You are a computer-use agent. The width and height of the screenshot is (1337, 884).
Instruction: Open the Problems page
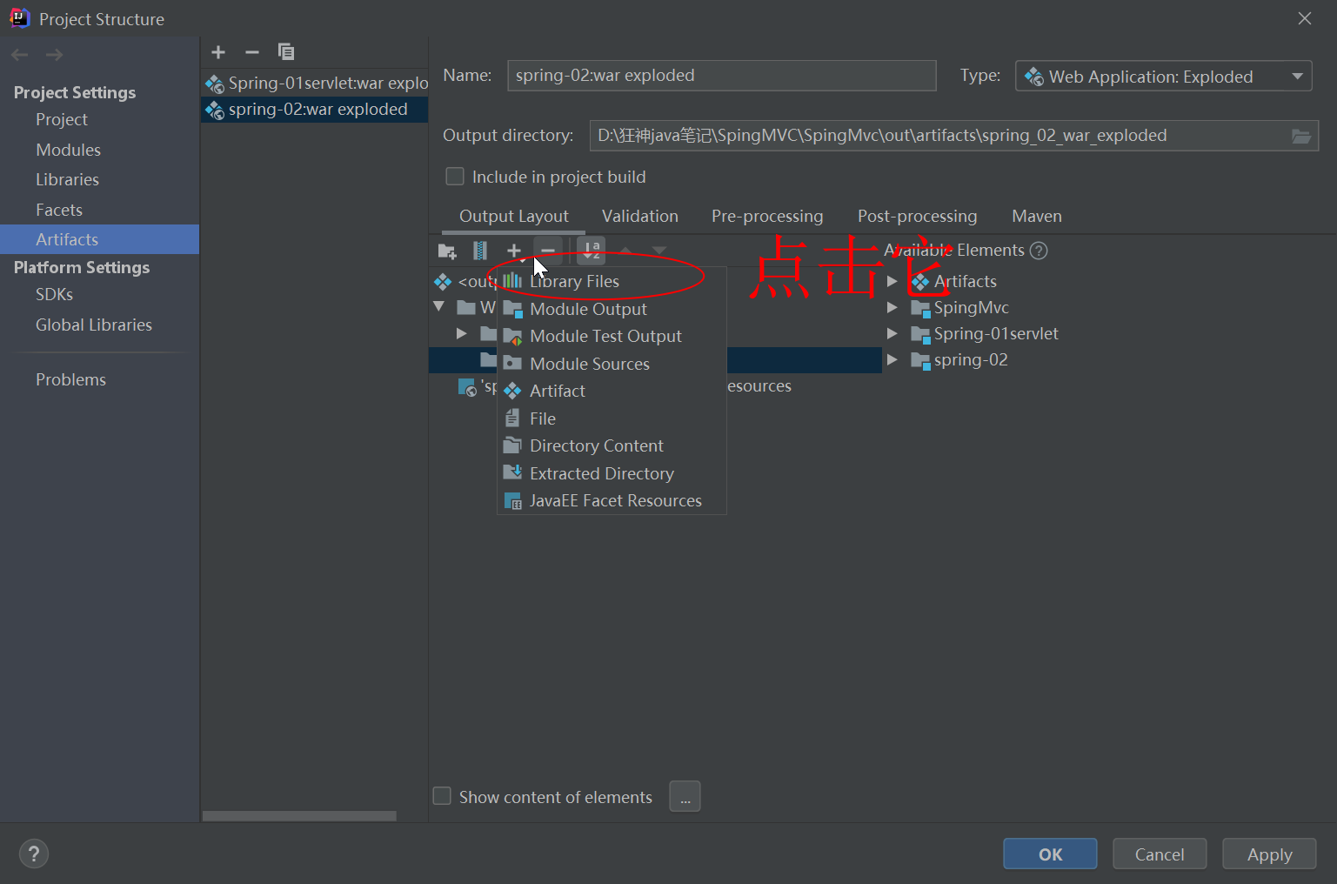[70, 379]
